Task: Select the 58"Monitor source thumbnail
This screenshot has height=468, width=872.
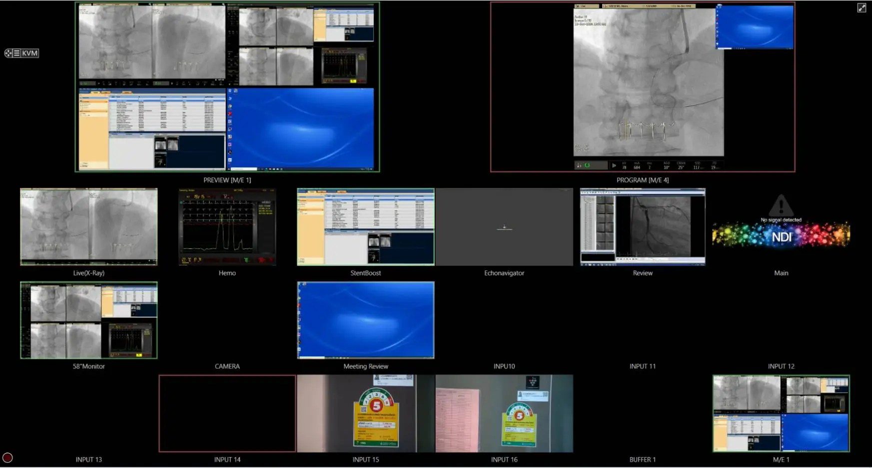Action: pos(89,320)
